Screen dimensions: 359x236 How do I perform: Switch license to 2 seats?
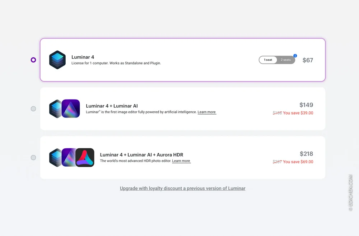286,60
